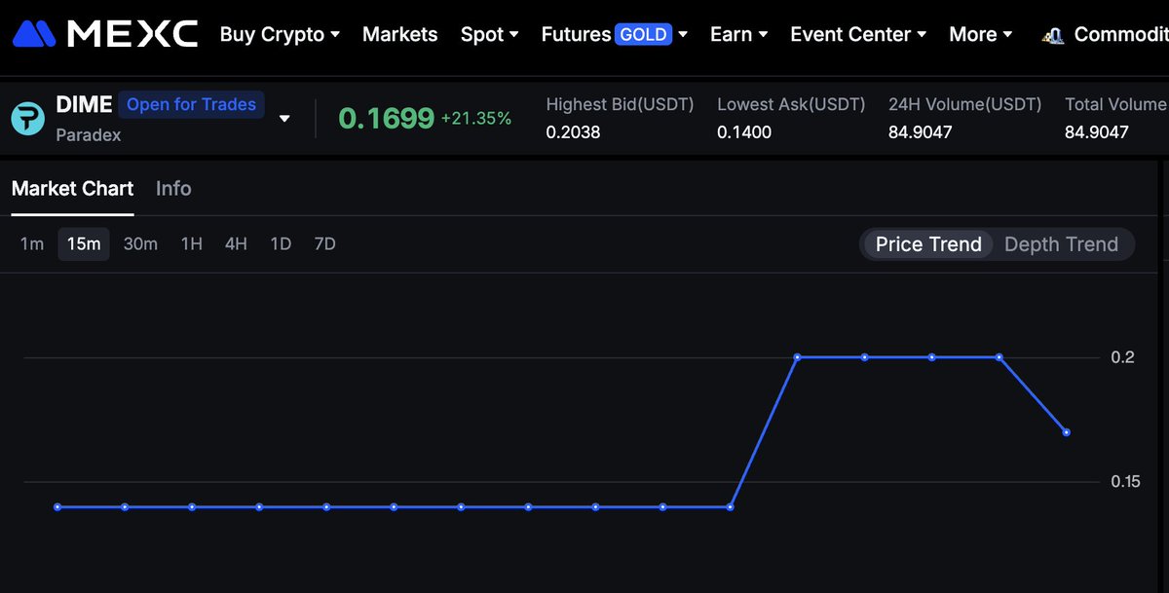Select the 4H chart interval
The width and height of the screenshot is (1169, 593).
pos(236,243)
